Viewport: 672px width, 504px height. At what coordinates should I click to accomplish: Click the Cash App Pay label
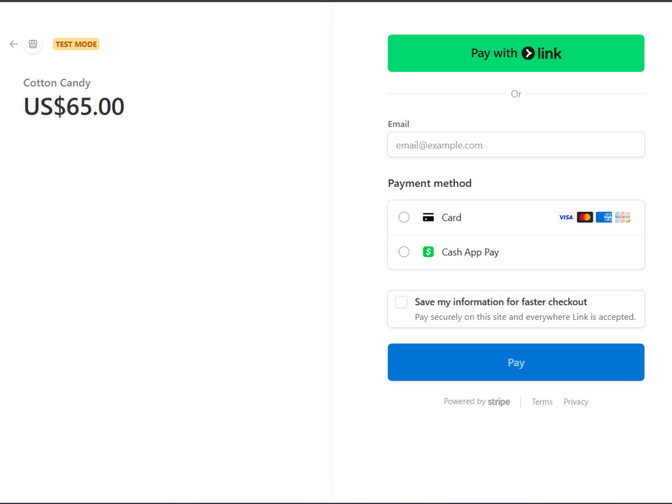click(x=470, y=252)
